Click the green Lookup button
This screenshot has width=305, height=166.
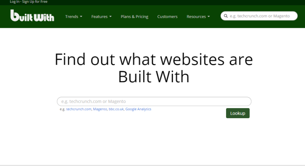pos(238,113)
